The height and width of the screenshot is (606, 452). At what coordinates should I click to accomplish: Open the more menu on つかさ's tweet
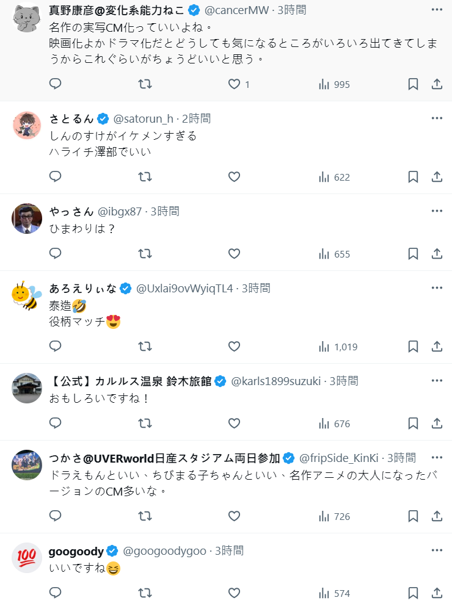pyautogui.click(x=437, y=458)
